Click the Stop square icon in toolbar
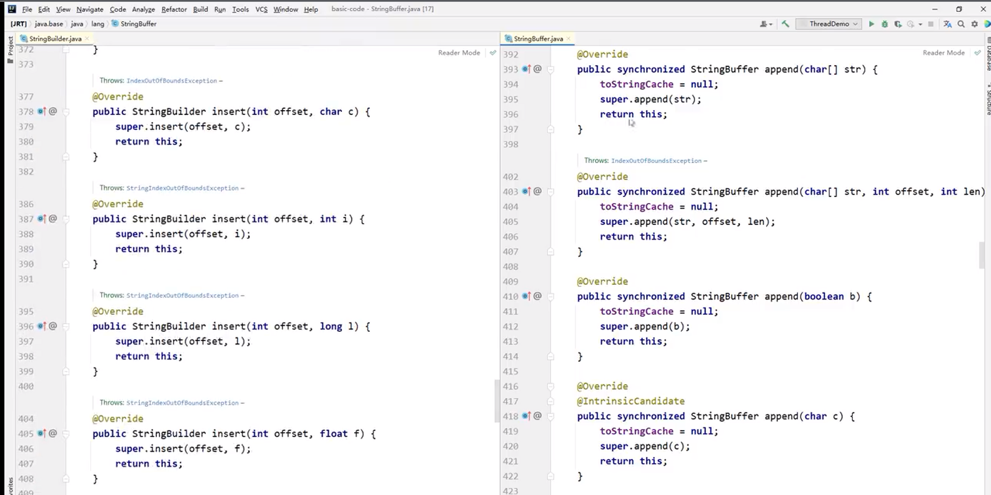 click(x=930, y=24)
